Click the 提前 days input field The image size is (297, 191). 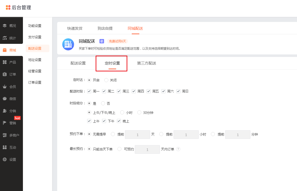click(138, 135)
